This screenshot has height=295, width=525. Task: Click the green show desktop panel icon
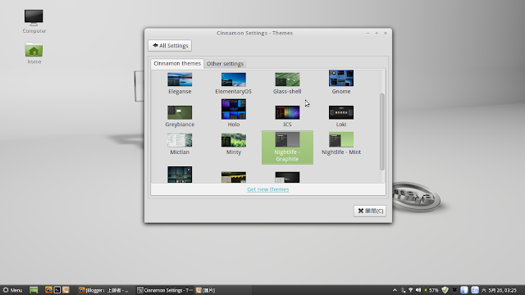point(34,290)
